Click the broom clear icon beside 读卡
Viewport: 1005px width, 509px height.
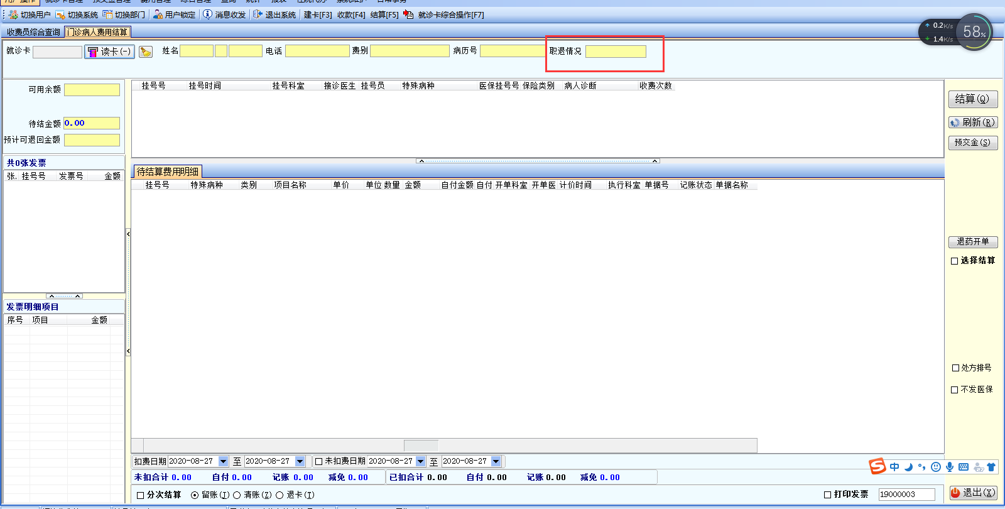point(146,52)
